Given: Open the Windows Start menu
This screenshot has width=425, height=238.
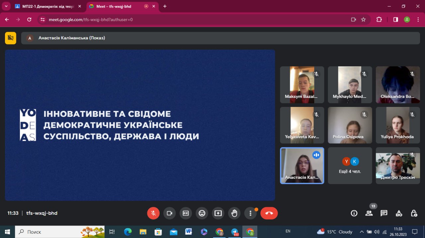Looking at the screenshot, I should click(x=7, y=232).
